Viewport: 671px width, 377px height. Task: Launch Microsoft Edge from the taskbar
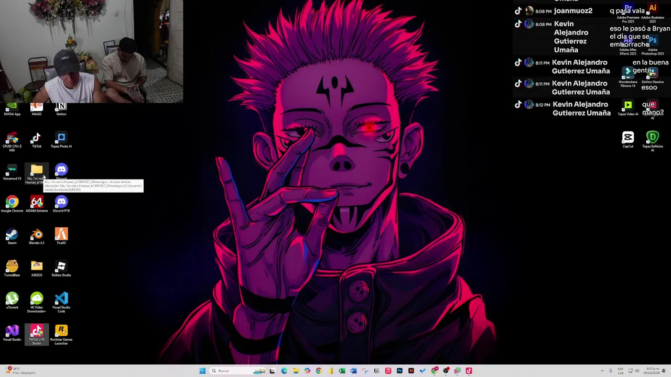[284, 371]
